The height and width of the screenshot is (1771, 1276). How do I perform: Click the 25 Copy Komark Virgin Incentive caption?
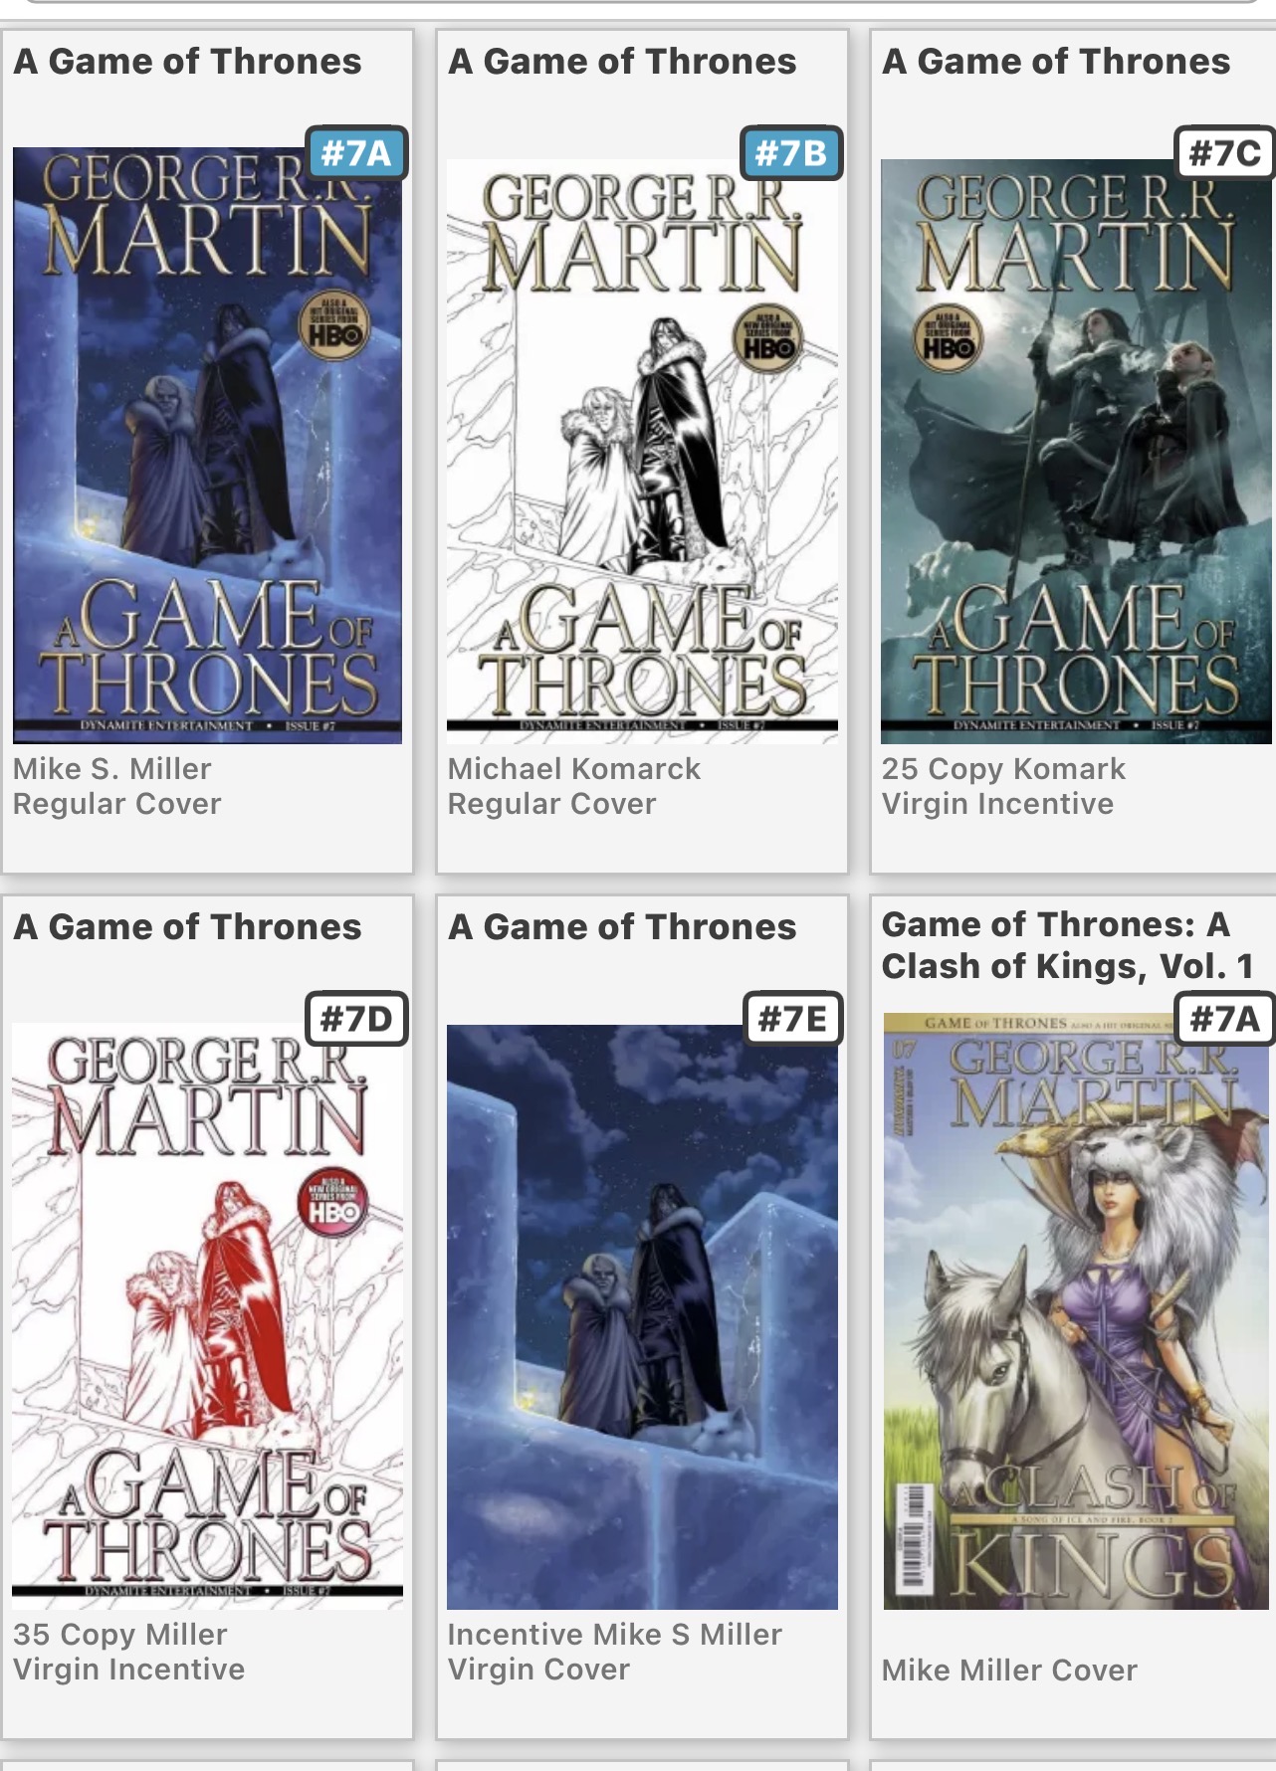pos(1003,786)
